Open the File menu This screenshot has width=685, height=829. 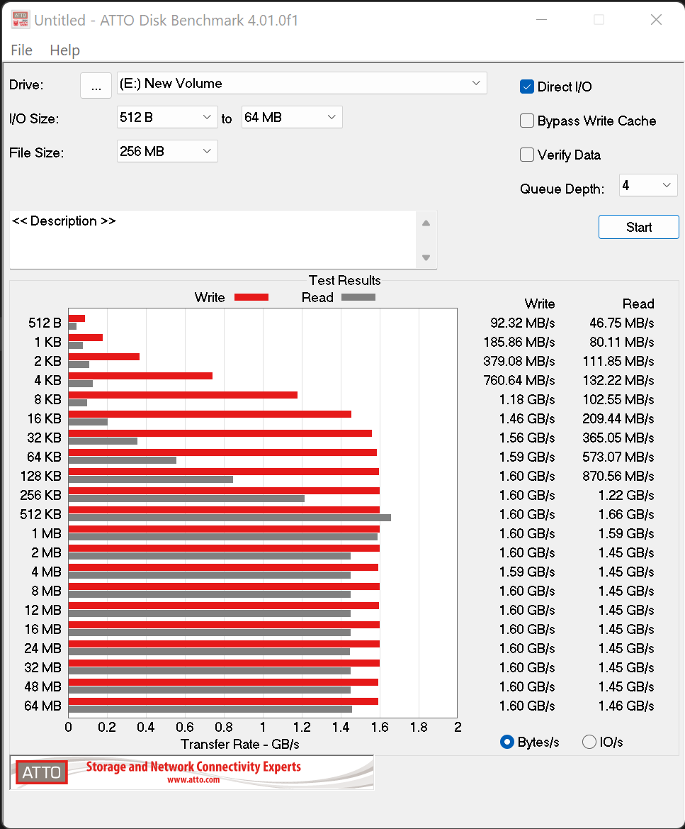[21, 50]
